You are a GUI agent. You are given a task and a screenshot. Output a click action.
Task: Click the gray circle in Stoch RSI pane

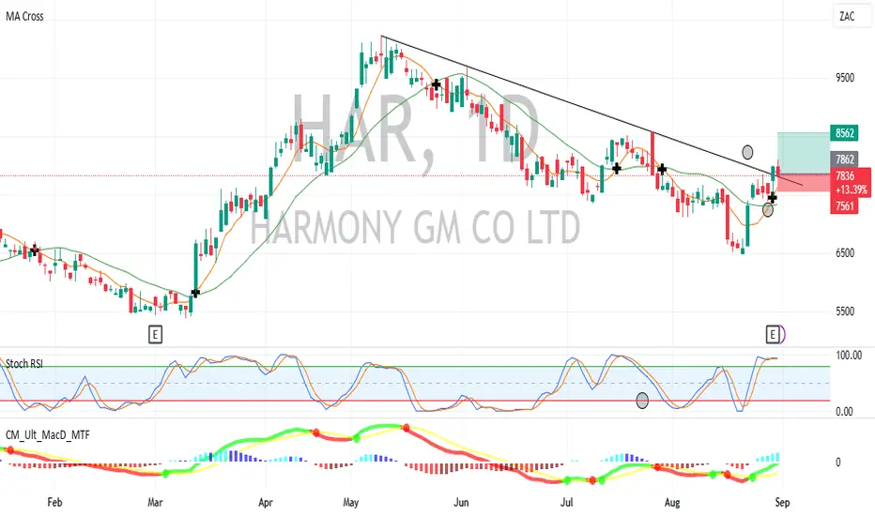(x=642, y=400)
